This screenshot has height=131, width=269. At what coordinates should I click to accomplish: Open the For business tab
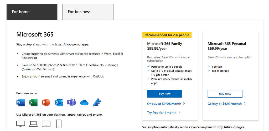(x=88, y=12)
